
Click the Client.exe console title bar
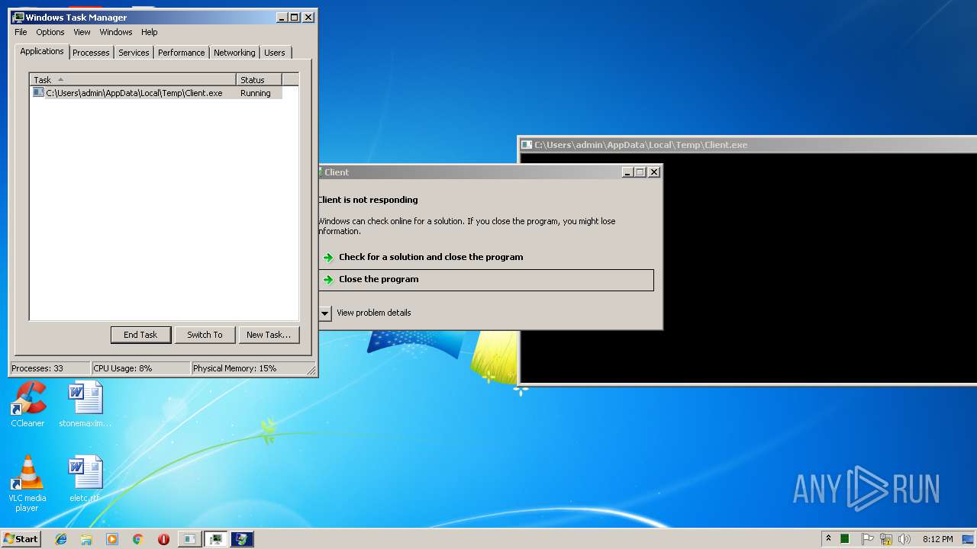pos(748,144)
